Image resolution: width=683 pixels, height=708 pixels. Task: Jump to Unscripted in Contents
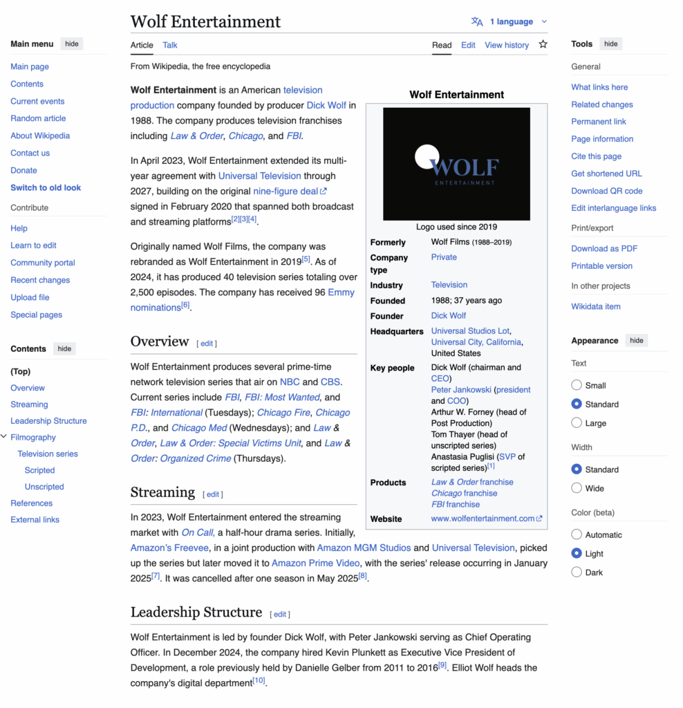(x=44, y=487)
